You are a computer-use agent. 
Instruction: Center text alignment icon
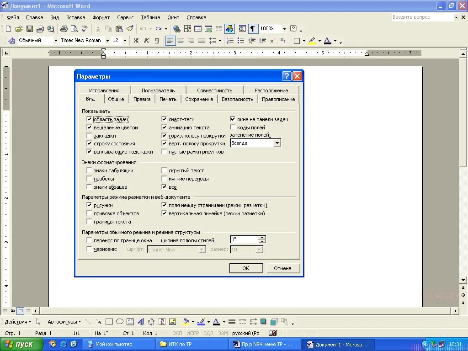(x=181, y=41)
